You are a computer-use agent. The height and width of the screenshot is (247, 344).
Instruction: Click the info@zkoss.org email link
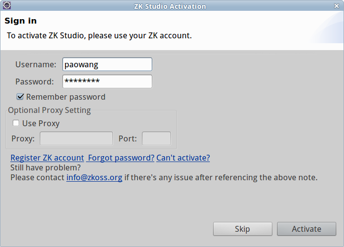(x=94, y=177)
